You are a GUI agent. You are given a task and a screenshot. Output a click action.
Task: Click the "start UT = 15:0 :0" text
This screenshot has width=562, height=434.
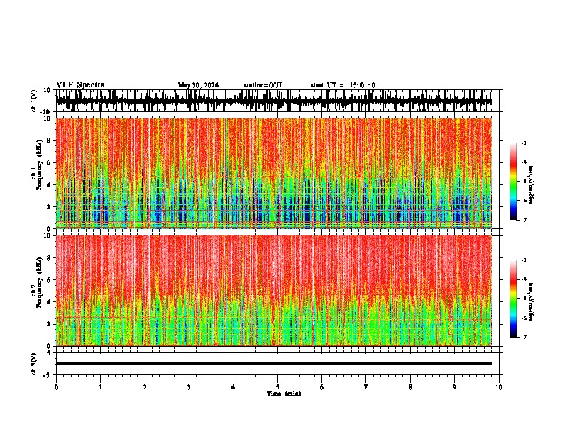[343, 85]
